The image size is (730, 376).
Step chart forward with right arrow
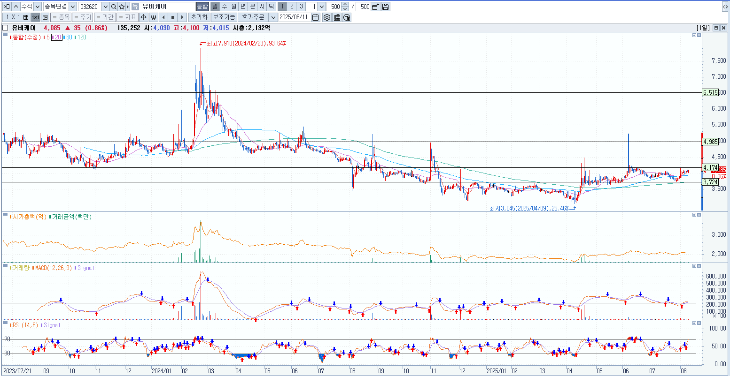[x=183, y=17]
